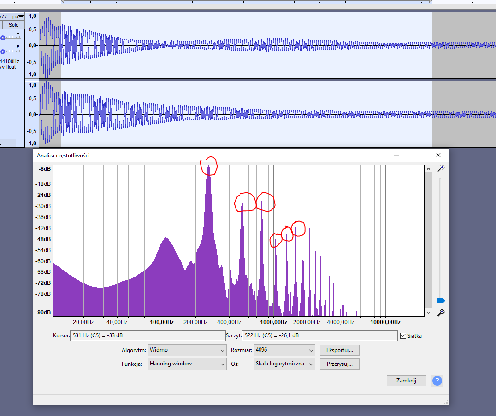This screenshot has height=416, width=496.
Task: Click the -90dB axis label
Action: [43, 312]
